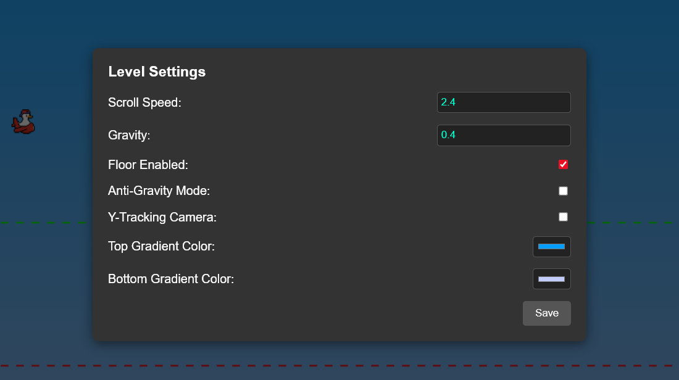Focus the Scroll Speed input field
679x380 pixels.
[x=503, y=102]
